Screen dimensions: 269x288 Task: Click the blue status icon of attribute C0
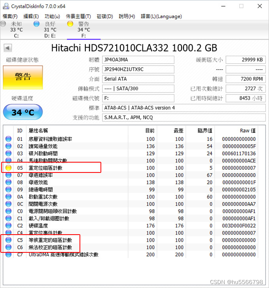[8, 211]
